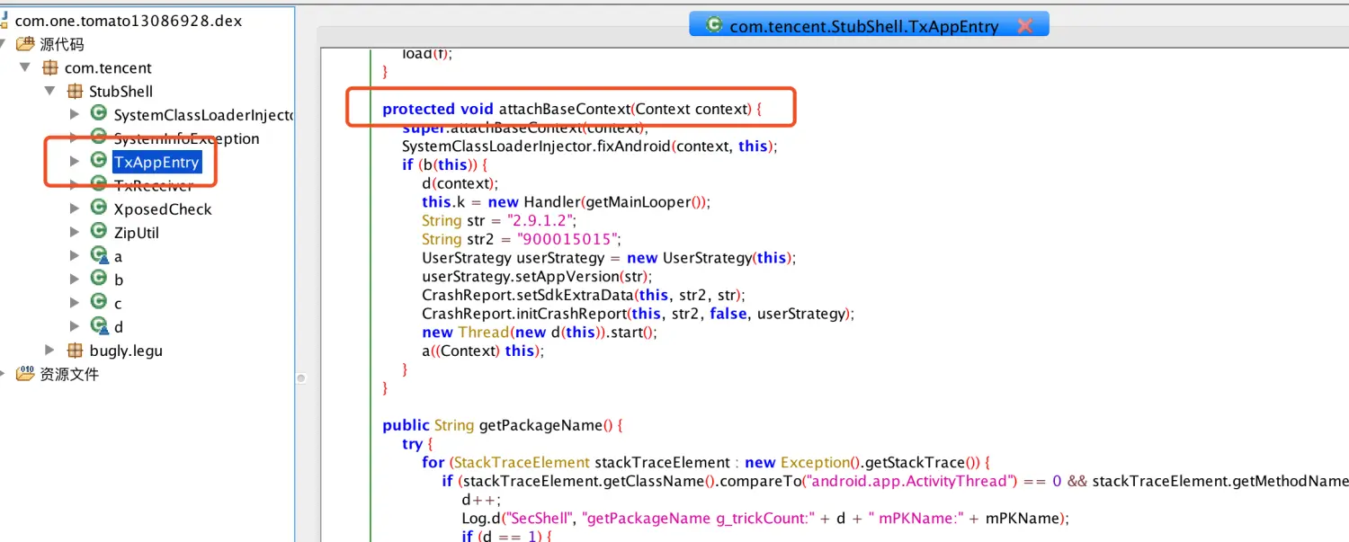
Task: Collapse the 源代码 folder arrow
Action: [4, 44]
